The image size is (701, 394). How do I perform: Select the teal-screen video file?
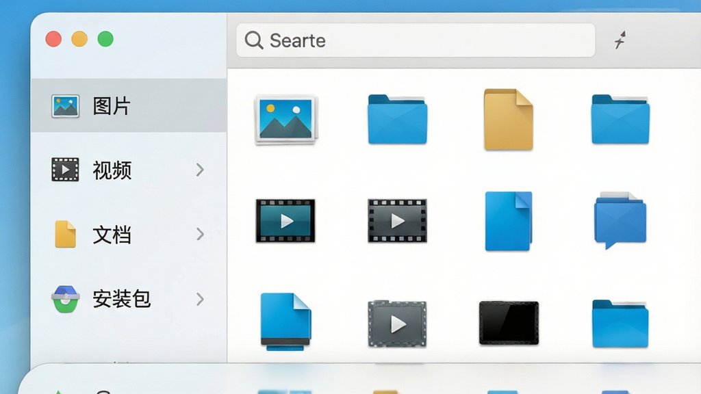tap(285, 221)
